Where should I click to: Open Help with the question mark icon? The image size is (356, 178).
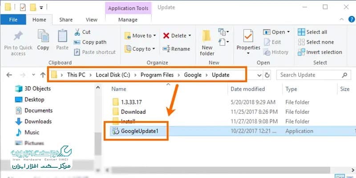click(x=351, y=20)
